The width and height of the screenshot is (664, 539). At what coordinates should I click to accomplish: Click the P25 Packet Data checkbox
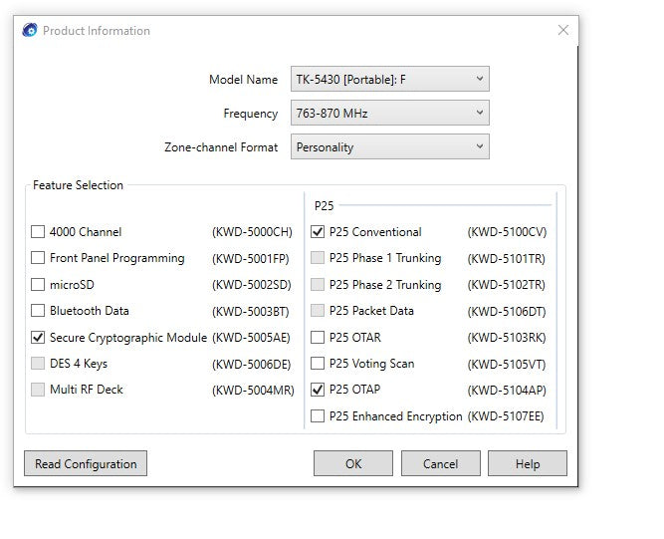tap(318, 311)
